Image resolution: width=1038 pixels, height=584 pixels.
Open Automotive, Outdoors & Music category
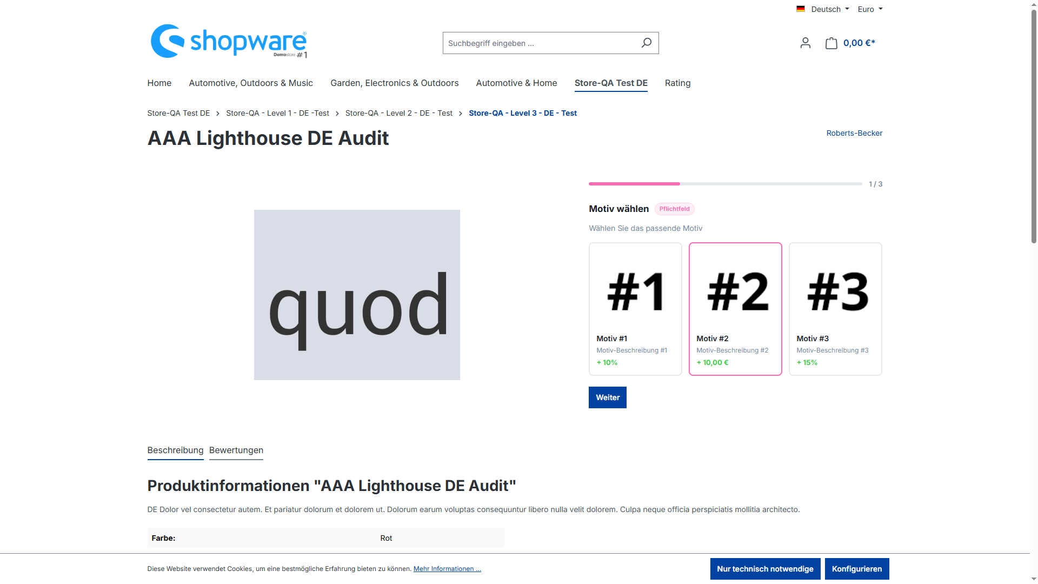coord(251,83)
